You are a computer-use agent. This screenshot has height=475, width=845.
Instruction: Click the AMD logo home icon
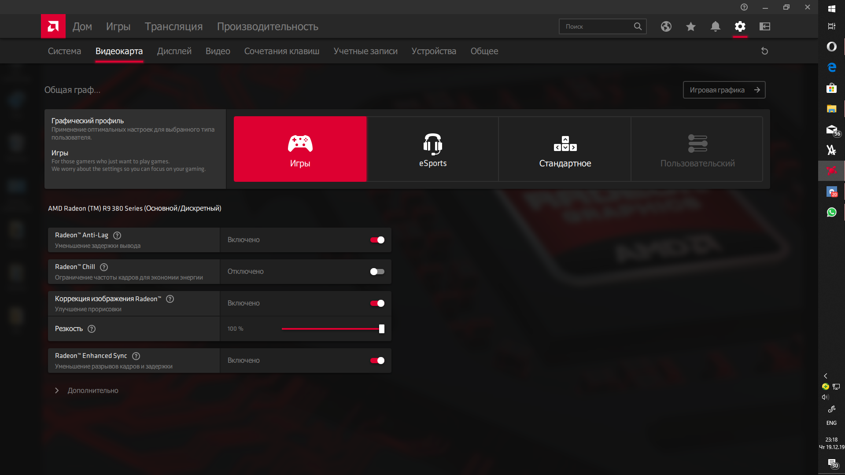coord(53,26)
